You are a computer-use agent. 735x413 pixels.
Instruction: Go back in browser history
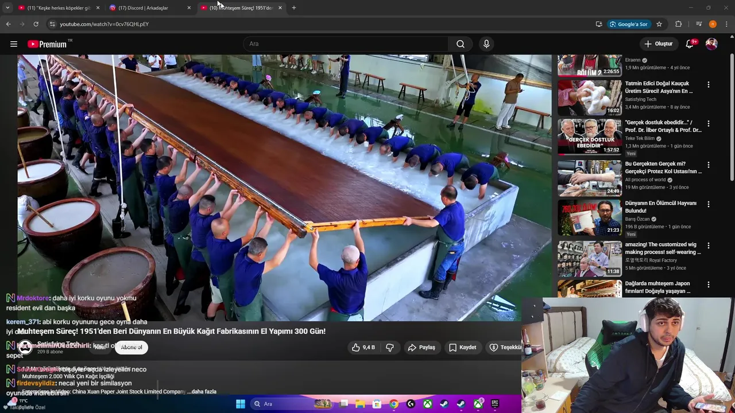(x=8, y=24)
